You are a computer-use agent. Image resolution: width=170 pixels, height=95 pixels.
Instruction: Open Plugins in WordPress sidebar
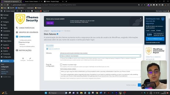pos(5,48)
